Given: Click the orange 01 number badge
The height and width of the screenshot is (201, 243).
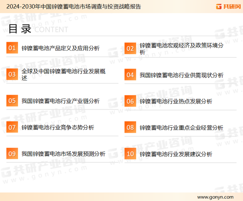Looking at the screenshot, I should pos(12,48).
